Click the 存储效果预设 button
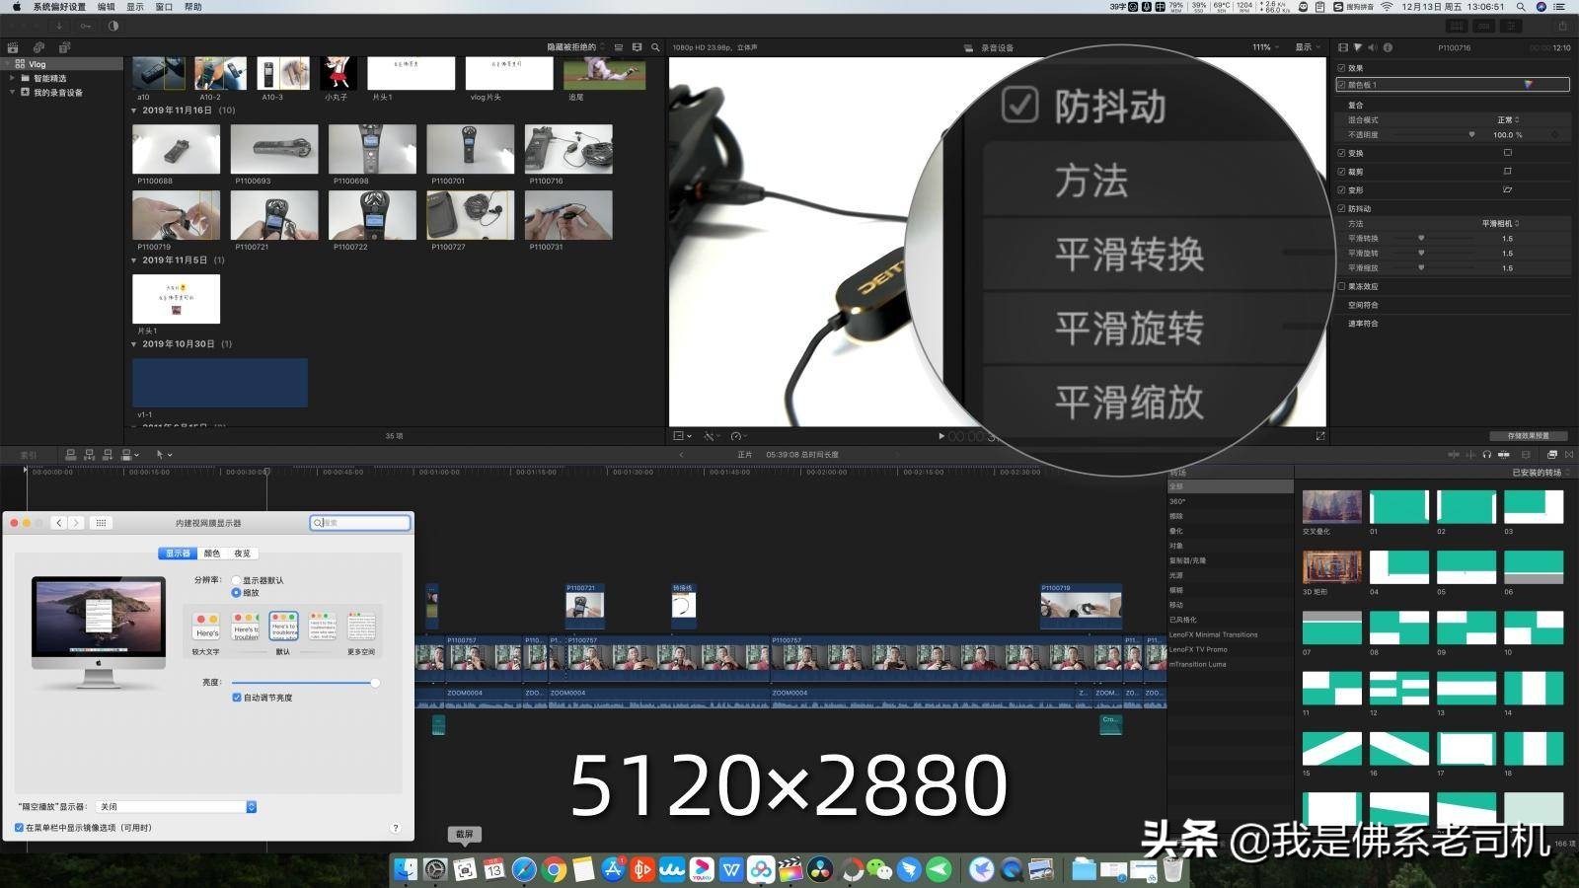 pyautogui.click(x=1531, y=435)
